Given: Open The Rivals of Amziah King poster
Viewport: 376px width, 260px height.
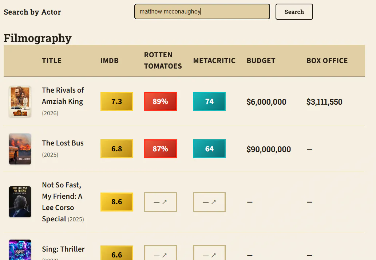Looking at the screenshot, I should pos(20,102).
